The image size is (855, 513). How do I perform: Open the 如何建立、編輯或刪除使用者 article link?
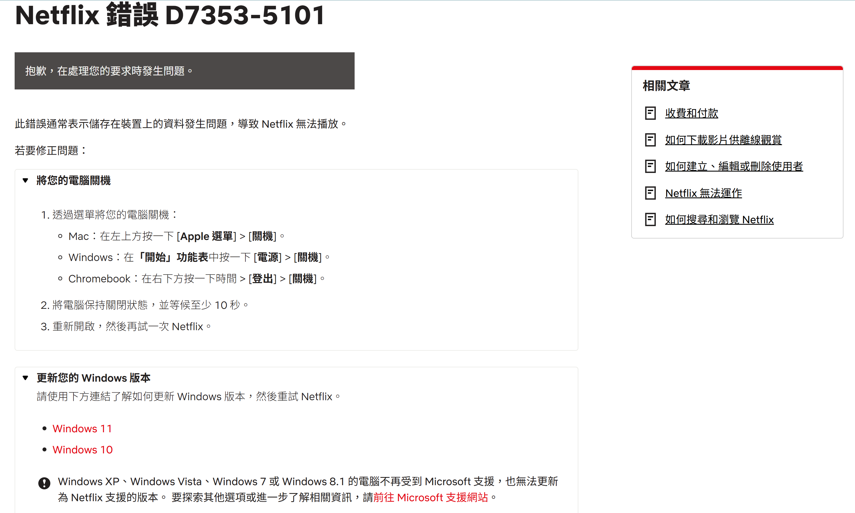734,166
